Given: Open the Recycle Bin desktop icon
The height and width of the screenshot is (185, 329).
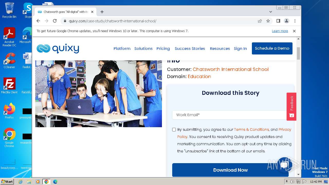Looking at the screenshot, I should pos(9,10).
